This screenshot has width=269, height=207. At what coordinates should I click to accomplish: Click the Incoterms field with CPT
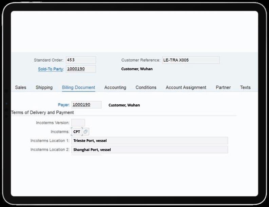[77, 131]
